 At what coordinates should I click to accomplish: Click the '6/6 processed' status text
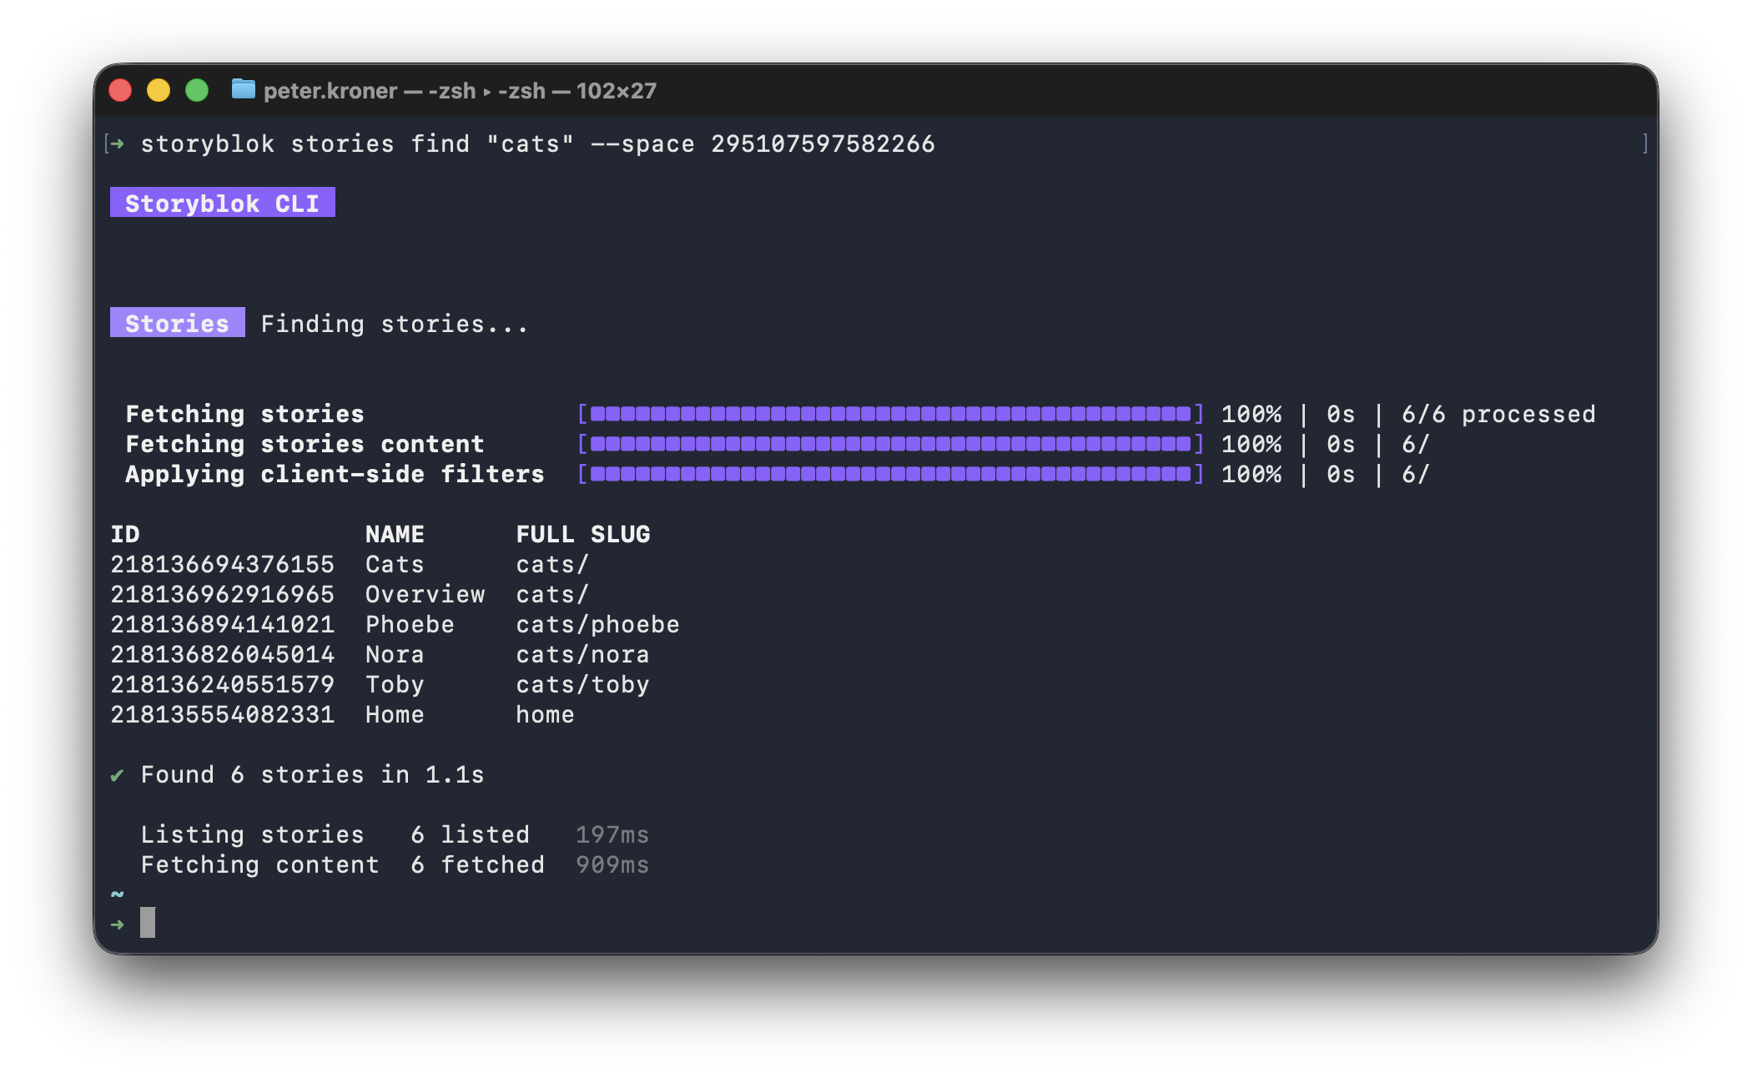click(1498, 414)
